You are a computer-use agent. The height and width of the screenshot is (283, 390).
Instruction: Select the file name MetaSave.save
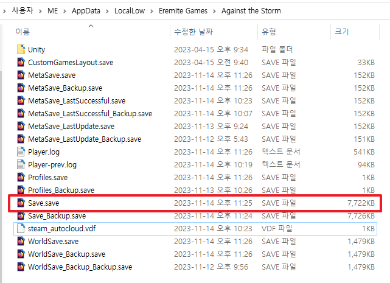tap(52, 75)
